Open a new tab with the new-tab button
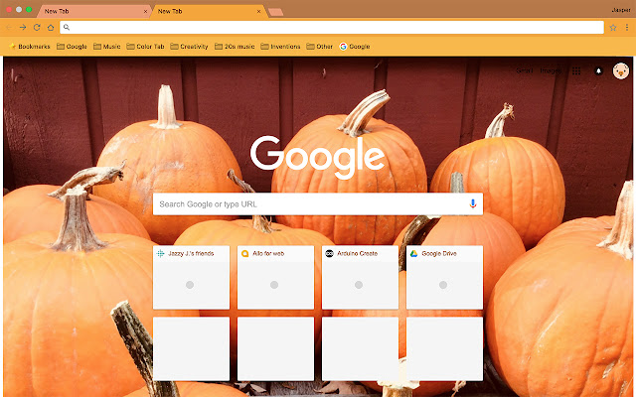This screenshot has height=397, width=636. coord(276,12)
